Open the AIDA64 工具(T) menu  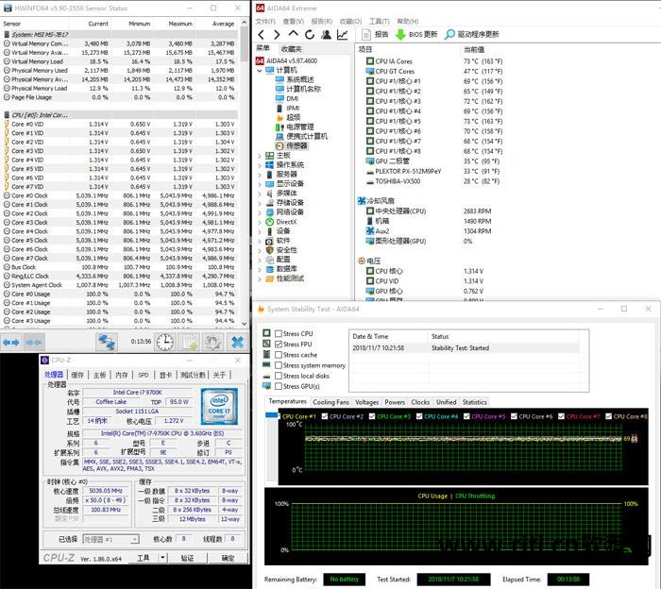[x=379, y=21]
